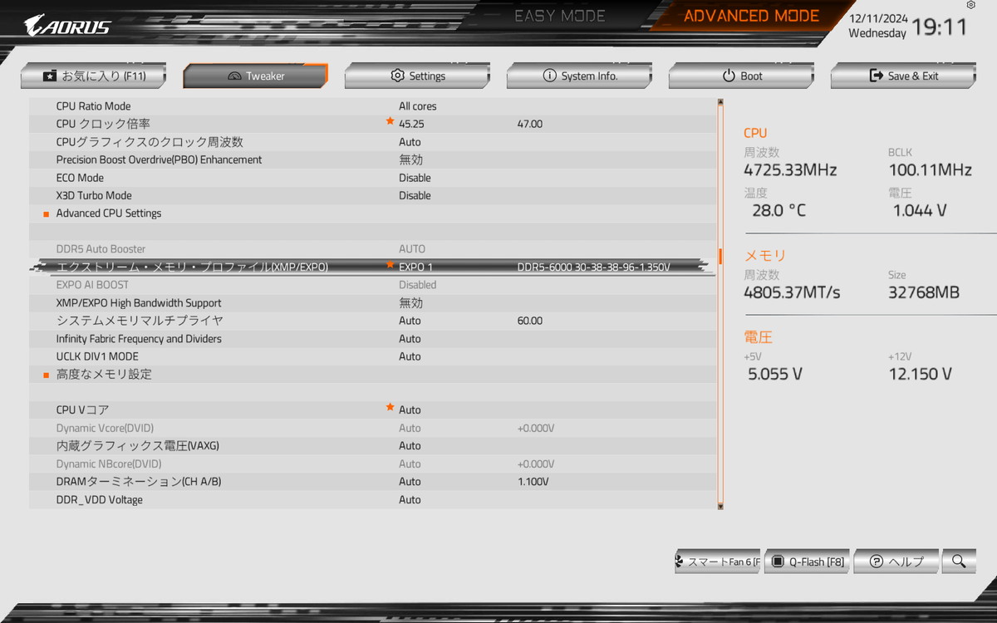Select エクストリーム・メモリ・プロファイル(XMP/EXPO) EXPO 1 value
This screenshot has height=623, width=997.
(x=415, y=267)
